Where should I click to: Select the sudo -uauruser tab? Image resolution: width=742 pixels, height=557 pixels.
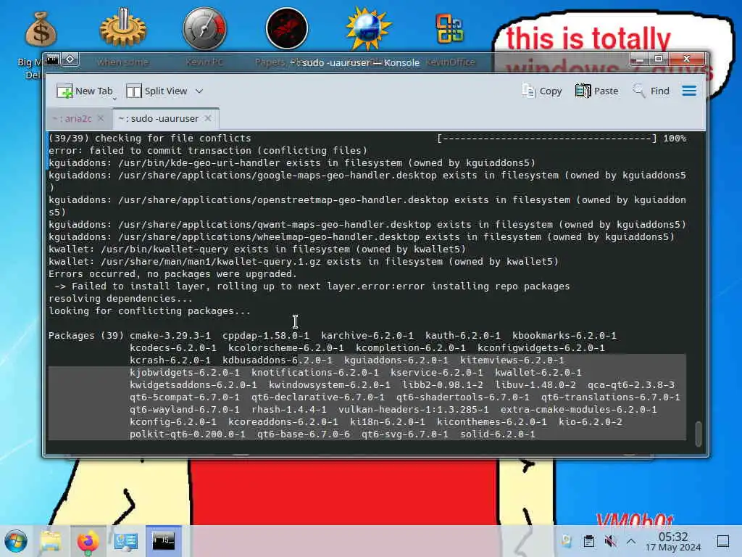159,118
